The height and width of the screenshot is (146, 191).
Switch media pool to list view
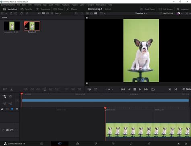pyautogui.click(x=52, y=13)
